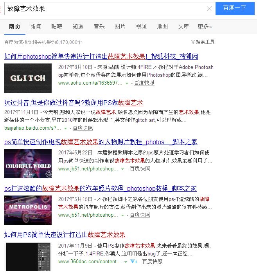Expand dropdown arrow next to baijiahao.baidu.com URL
Viewport: 257px width, 277px height.
pos(65,128)
